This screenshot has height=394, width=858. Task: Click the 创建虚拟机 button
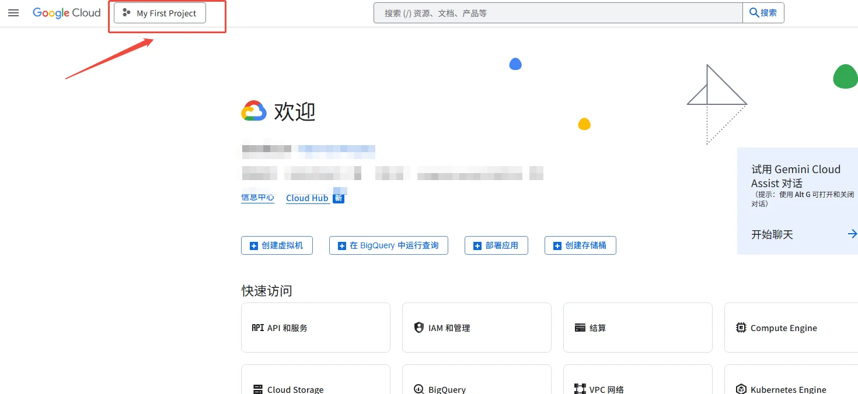pyautogui.click(x=277, y=245)
